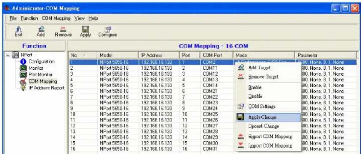Sort by the Port column header
This screenshot has height=154, width=361.
(190, 55)
